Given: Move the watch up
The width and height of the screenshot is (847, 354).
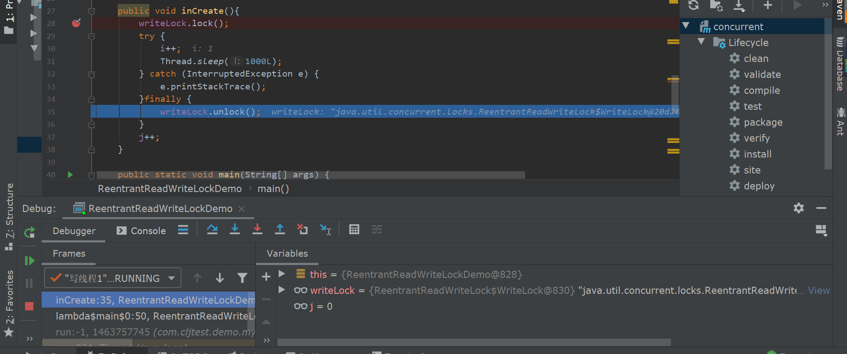Looking at the screenshot, I should coord(266,322).
